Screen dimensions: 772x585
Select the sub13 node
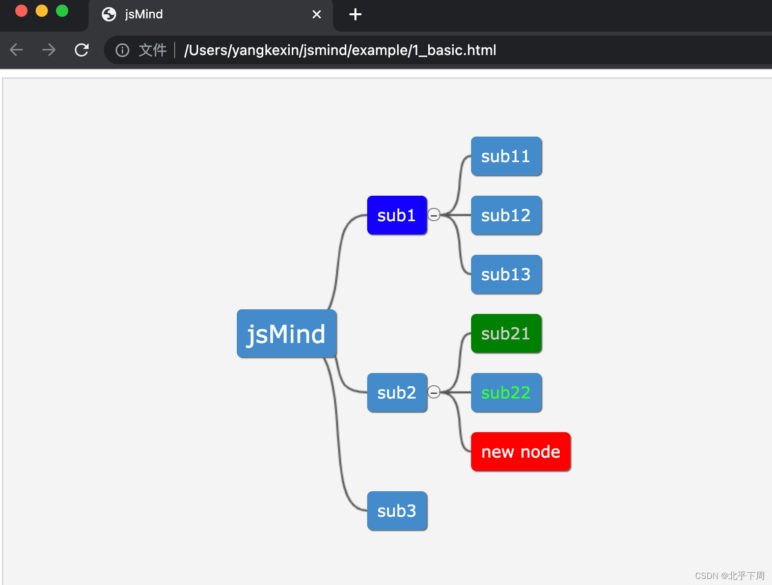tap(506, 274)
